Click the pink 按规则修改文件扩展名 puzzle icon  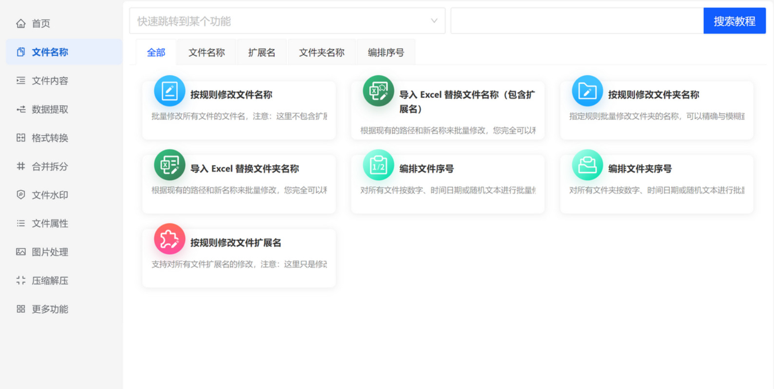(170, 239)
